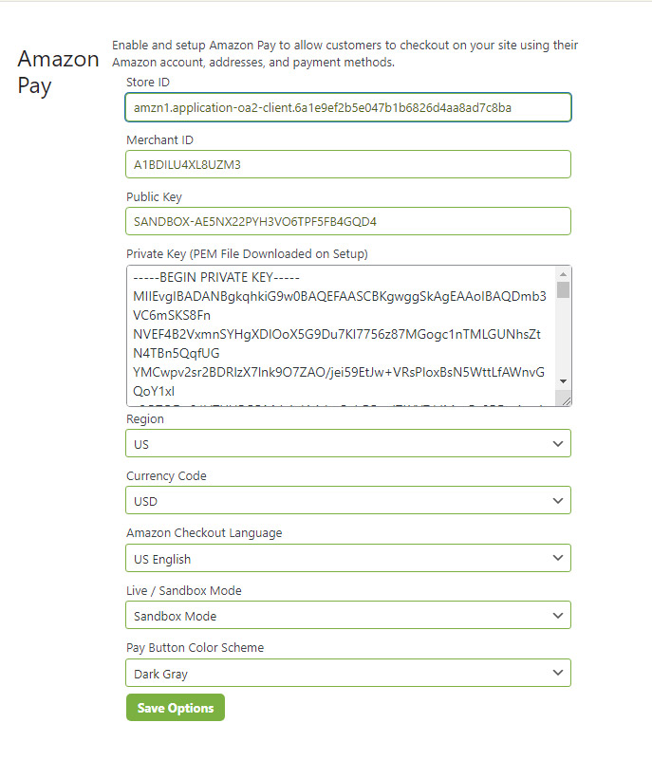The height and width of the screenshot is (760, 652).
Task: Click the "Private Key (PEM File Downloaded on Setup)" label
Action: (247, 254)
